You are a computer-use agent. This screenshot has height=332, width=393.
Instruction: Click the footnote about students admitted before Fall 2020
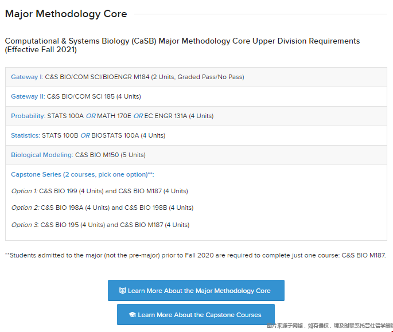pyautogui.click(x=195, y=255)
